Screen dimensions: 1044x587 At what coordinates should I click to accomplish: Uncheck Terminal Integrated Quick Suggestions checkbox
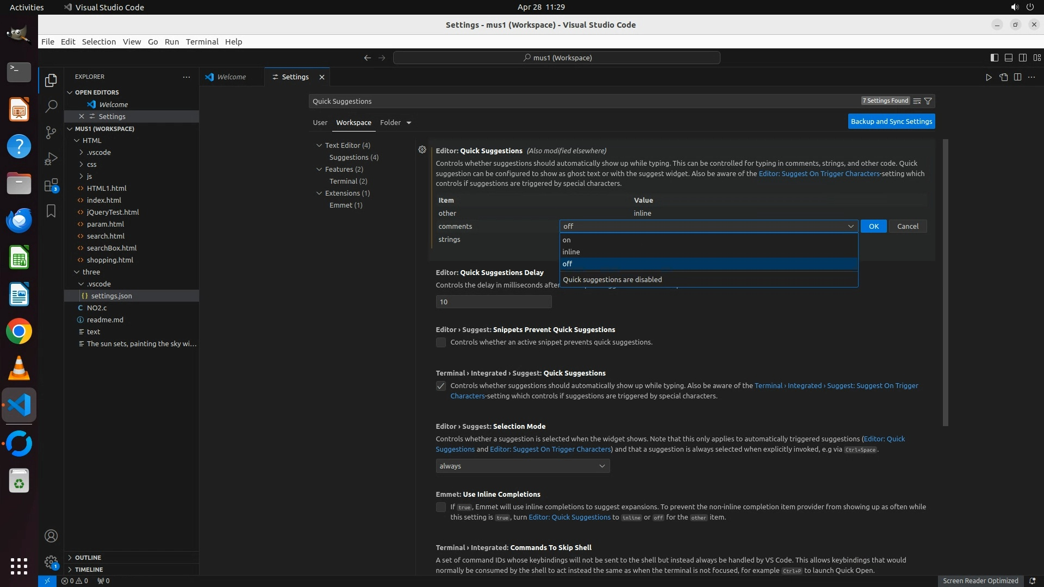[441, 386]
